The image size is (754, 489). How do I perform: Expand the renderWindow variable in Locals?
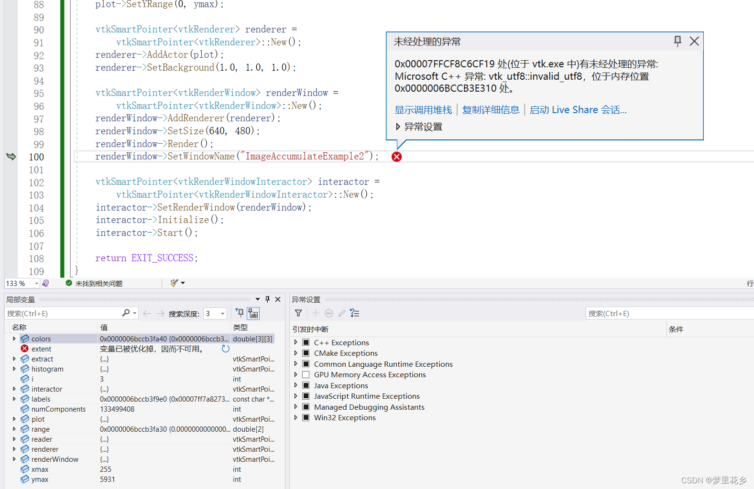pyautogui.click(x=14, y=459)
